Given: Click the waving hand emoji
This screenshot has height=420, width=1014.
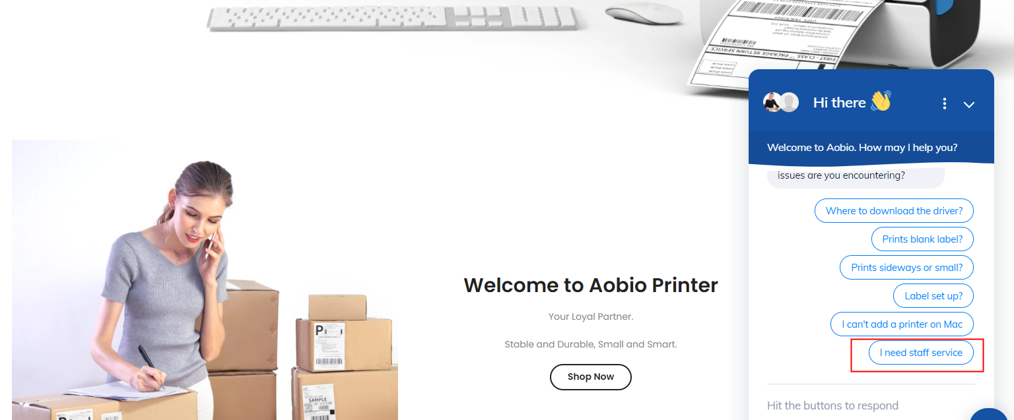Looking at the screenshot, I should click(881, 102).
